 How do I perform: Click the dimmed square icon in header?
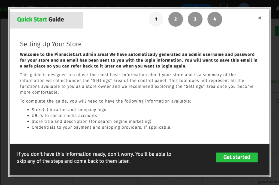click(224, 5)
